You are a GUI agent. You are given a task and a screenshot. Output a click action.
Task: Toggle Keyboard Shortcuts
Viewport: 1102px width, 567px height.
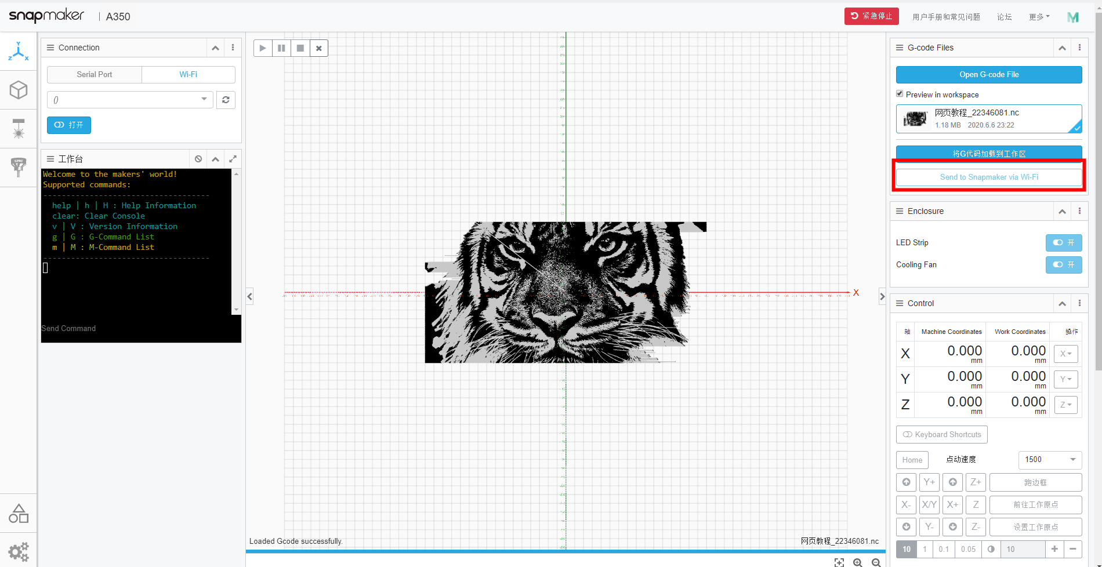point(942,434)
